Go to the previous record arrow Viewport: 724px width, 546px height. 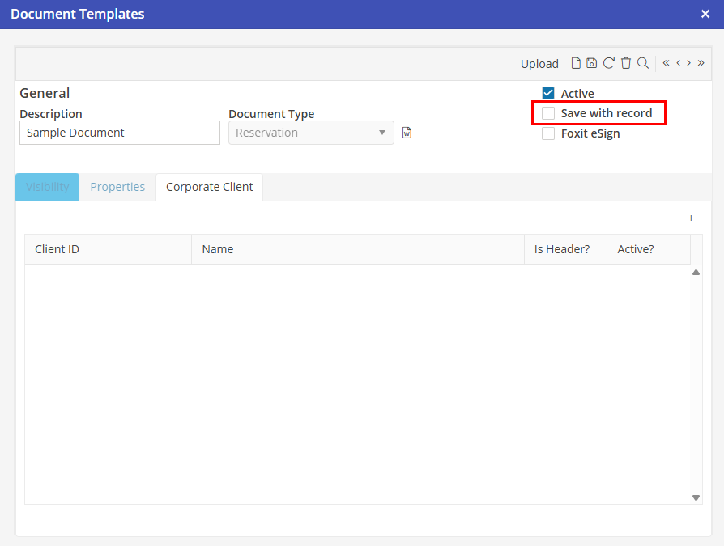(x=678, y=63)
